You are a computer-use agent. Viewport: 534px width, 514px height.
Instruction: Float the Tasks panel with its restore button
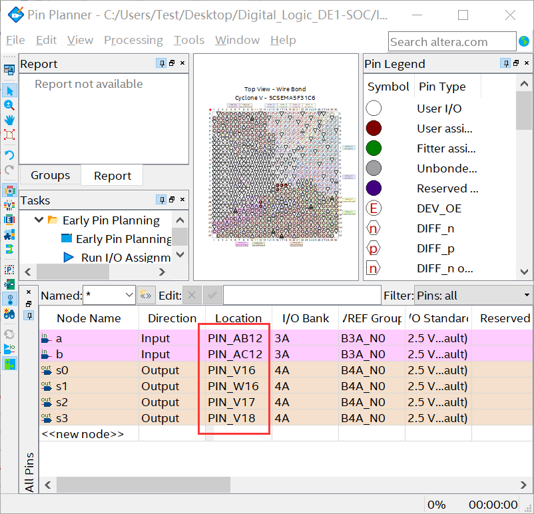(x=172, y=199)
